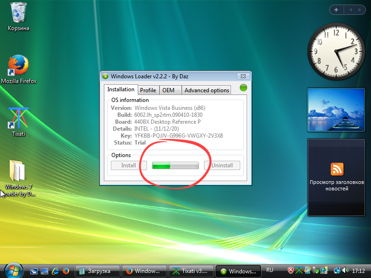
Task: Open the Advanced options tab
Action: pos(206,90)
